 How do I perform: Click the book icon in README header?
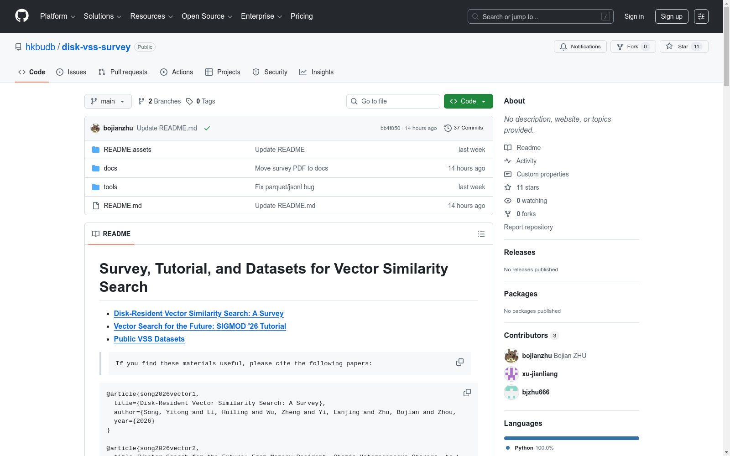96,234
